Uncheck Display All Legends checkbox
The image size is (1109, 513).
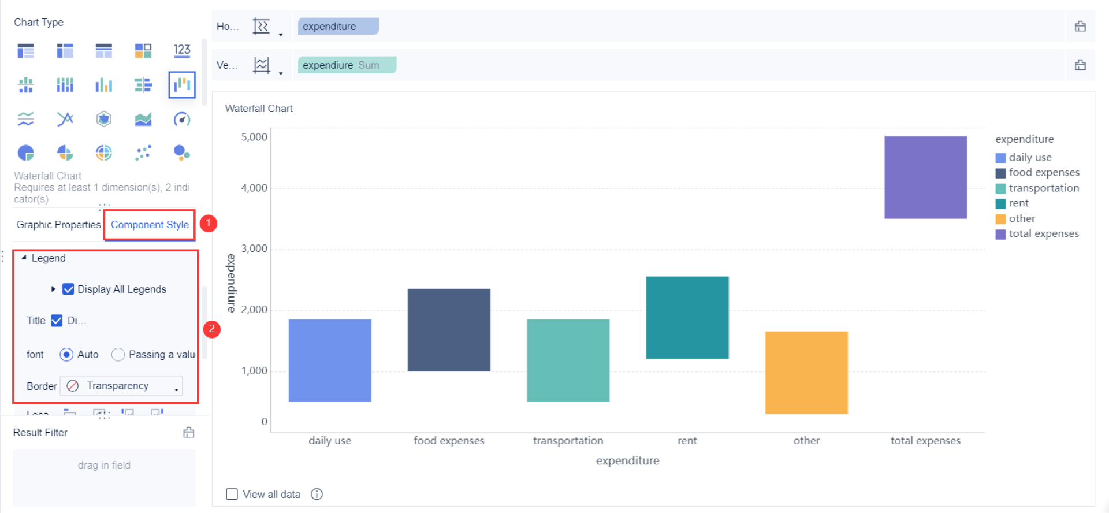point(68,289)
